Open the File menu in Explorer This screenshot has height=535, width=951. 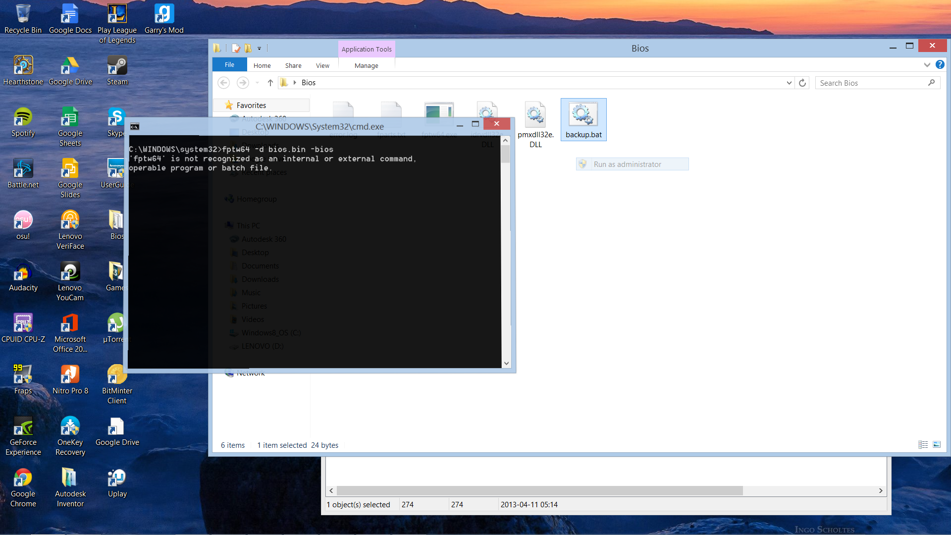tap(229, 65)
